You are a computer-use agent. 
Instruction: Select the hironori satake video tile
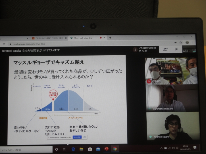click(x=173, y=126)
